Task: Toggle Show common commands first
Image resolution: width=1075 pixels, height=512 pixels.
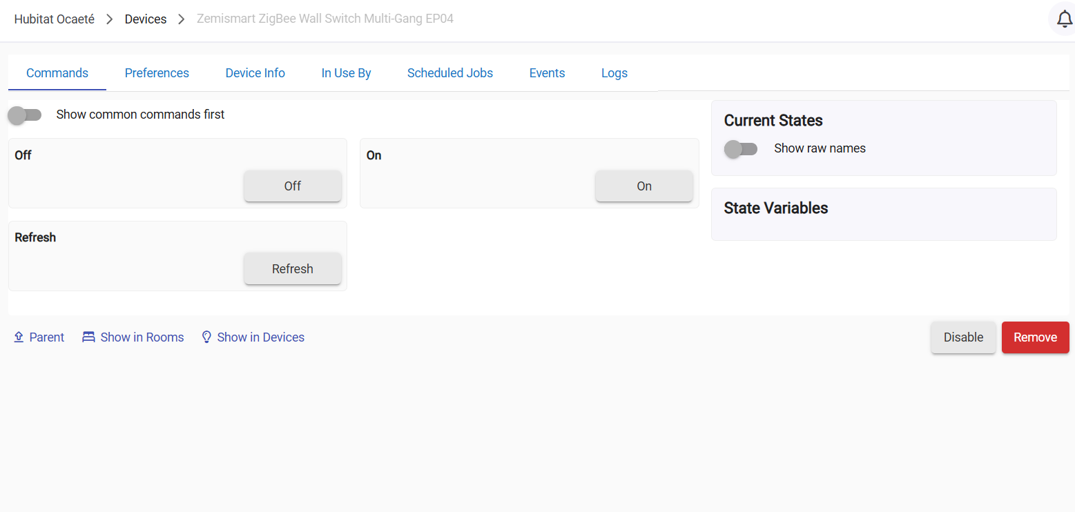Action: pos(25,115)
